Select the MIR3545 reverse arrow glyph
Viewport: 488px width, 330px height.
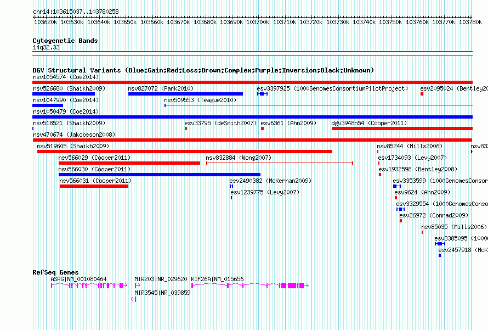tap(133, 299)
